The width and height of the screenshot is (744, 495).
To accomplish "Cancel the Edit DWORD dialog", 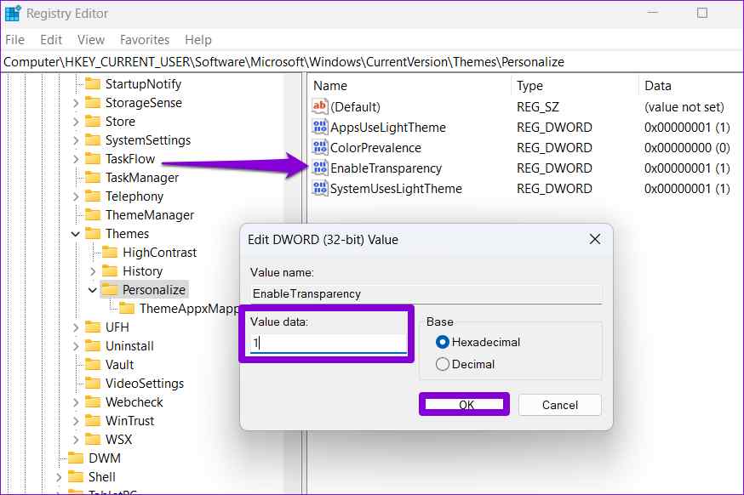I will pos(560,405).
